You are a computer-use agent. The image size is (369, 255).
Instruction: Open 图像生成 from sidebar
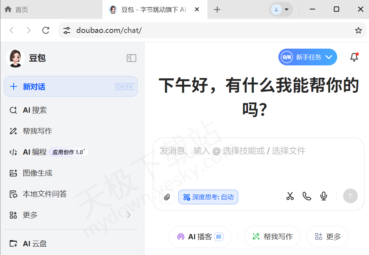coord(71,173)
